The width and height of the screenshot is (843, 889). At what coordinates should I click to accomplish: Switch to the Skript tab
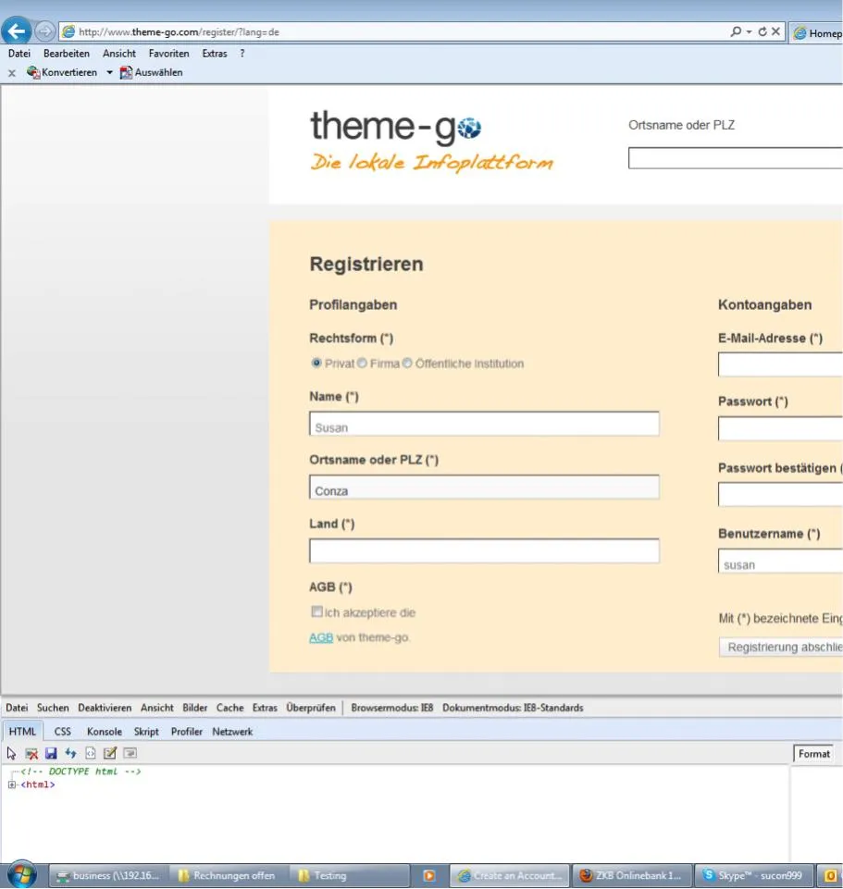click(x=146, y=732)
